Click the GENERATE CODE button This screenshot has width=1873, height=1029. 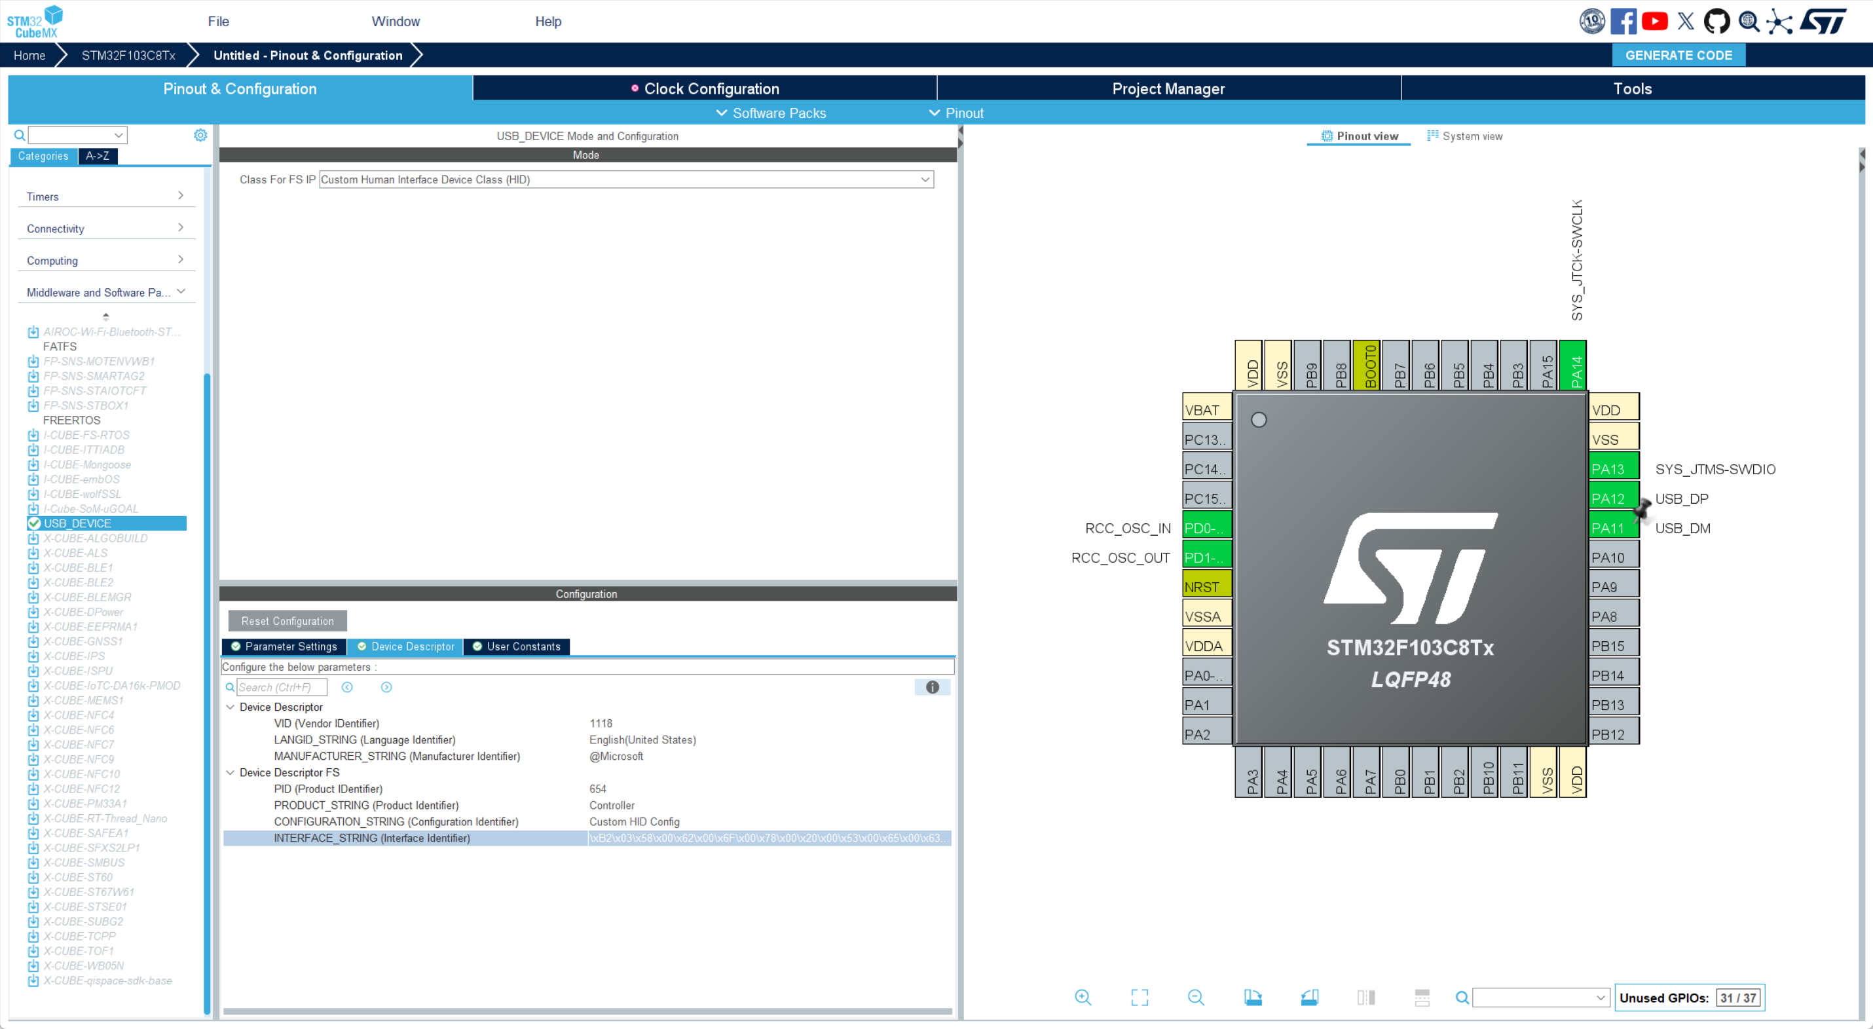pos(1678,55)
